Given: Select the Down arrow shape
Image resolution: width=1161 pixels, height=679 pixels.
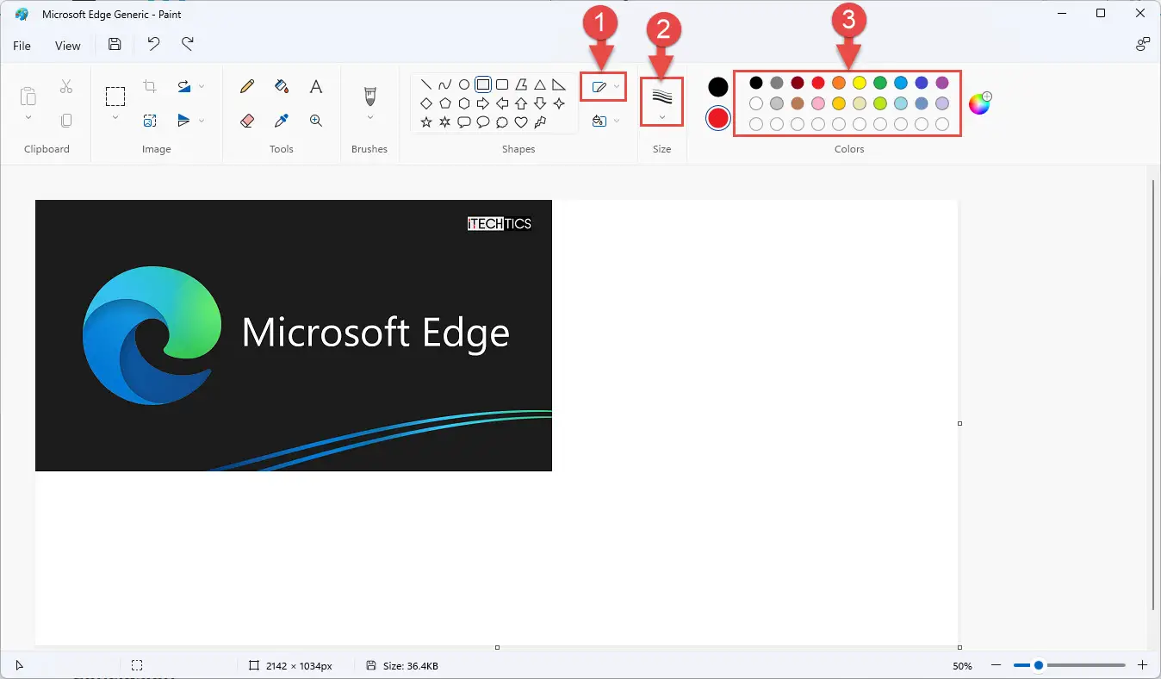Looking at the screenshot, I should [x=540, y=103].
